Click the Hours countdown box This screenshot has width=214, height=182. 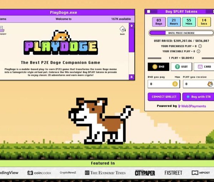click(x=174, y=22)
